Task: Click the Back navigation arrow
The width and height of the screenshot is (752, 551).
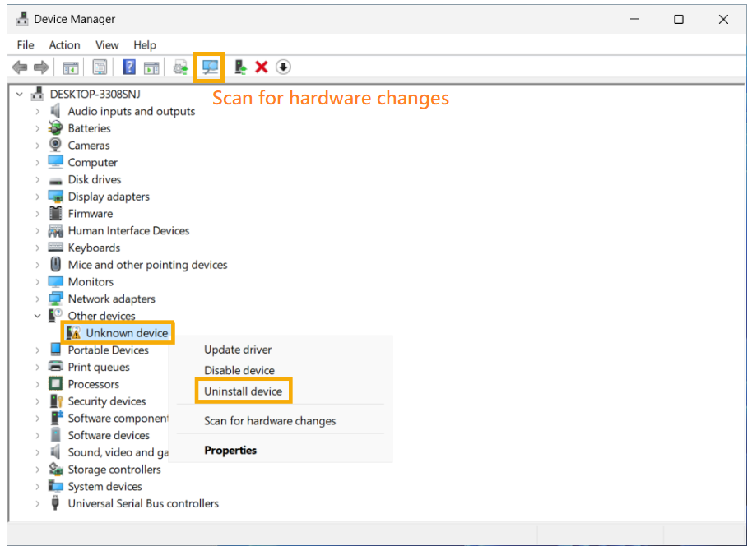Action: click(18, 67)
